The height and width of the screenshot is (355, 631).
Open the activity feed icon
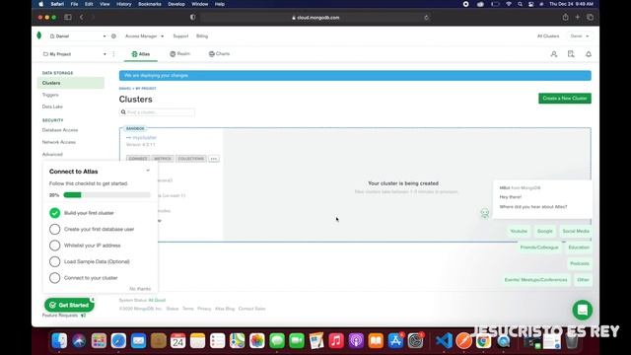[571, 54]
